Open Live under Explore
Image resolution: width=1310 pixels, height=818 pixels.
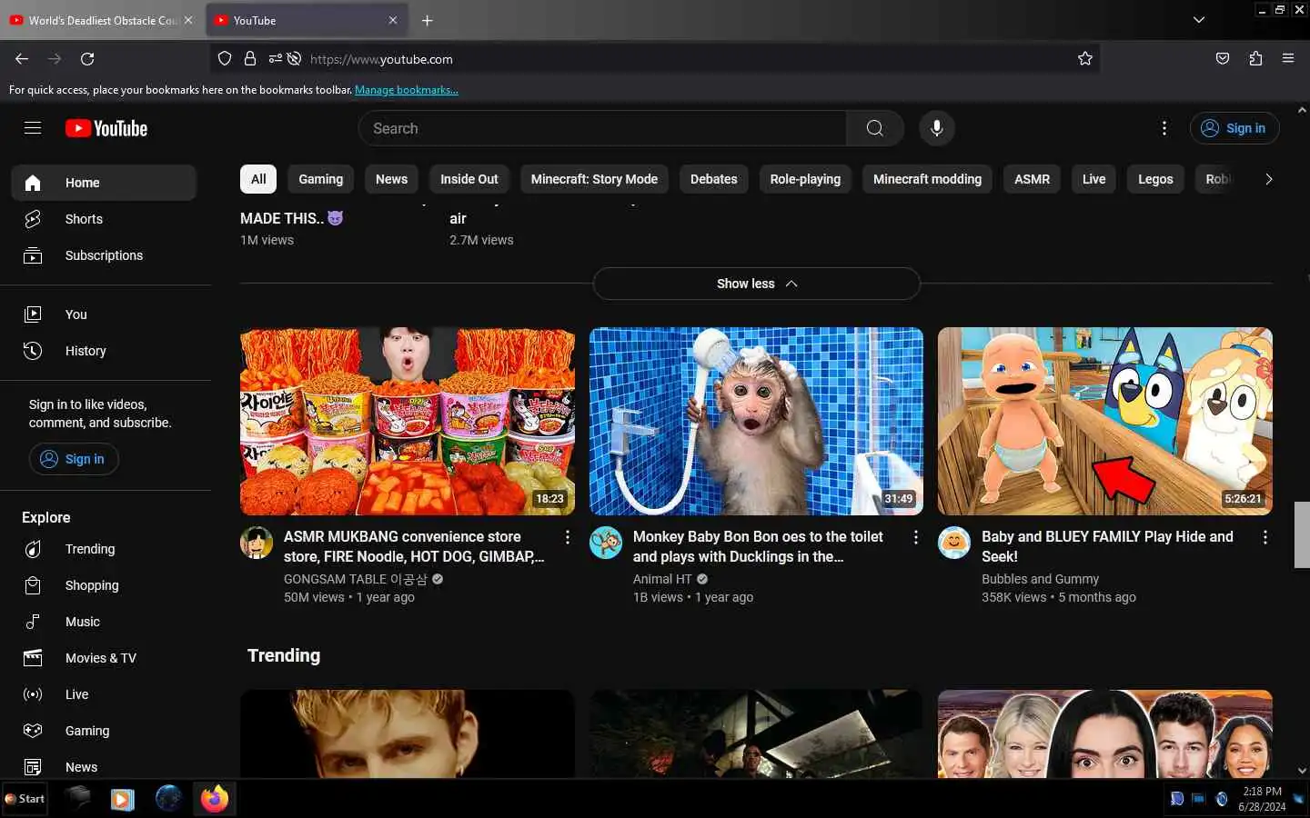tap(104, 694)
